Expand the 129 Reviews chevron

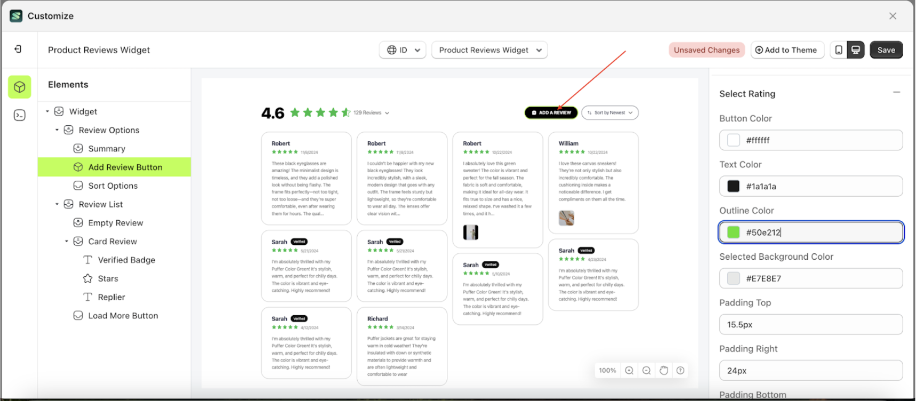pos(387,113)
